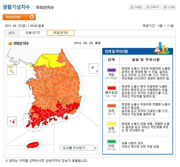Click the 스크랩 scrap icon button
This screenshot has height=167, width=180.
point(169,7)
